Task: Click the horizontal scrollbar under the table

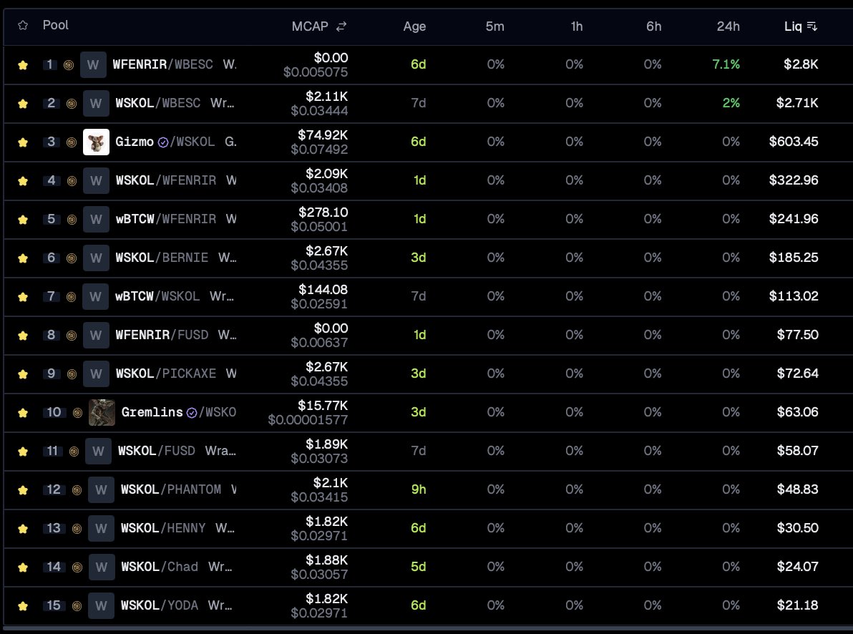Action: 426,628
